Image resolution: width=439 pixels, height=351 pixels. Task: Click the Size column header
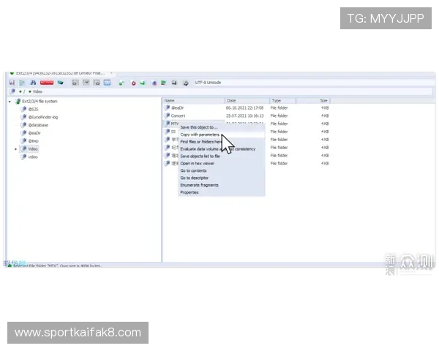point(323,100)
